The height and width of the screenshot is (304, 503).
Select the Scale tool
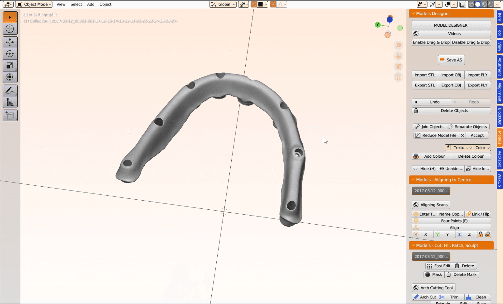click(x=10, y=65)
